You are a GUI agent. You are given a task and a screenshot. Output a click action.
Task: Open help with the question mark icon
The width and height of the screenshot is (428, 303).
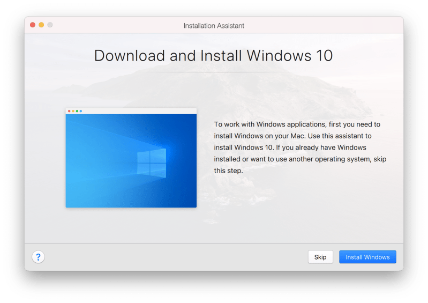pyautogui.click(x=38, y=257)
